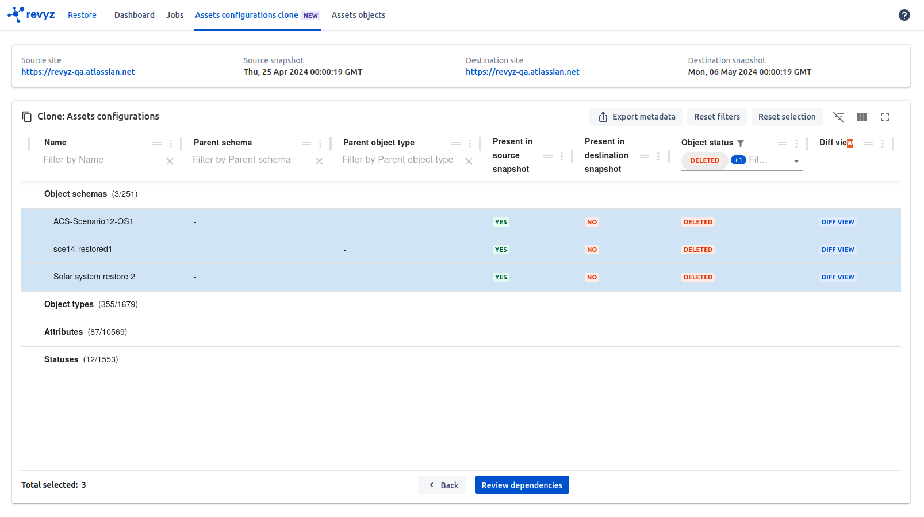Go to the Restore section
The image size is (924, 517).
pyautogui.click(x=82, y=15)
